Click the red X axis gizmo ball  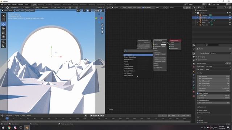101,18
